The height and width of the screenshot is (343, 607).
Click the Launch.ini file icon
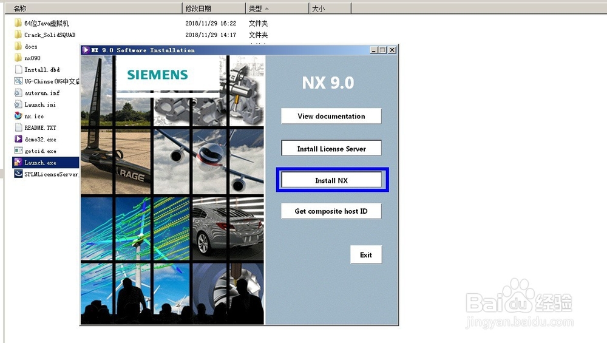click(x=18, y=104)
